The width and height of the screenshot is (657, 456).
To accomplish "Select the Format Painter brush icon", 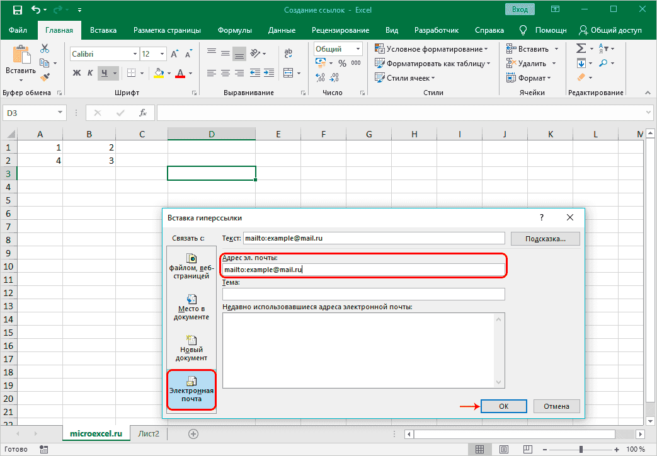I will [45, 77].
